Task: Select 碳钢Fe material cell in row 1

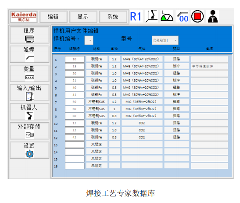Action: coord(97,59)
